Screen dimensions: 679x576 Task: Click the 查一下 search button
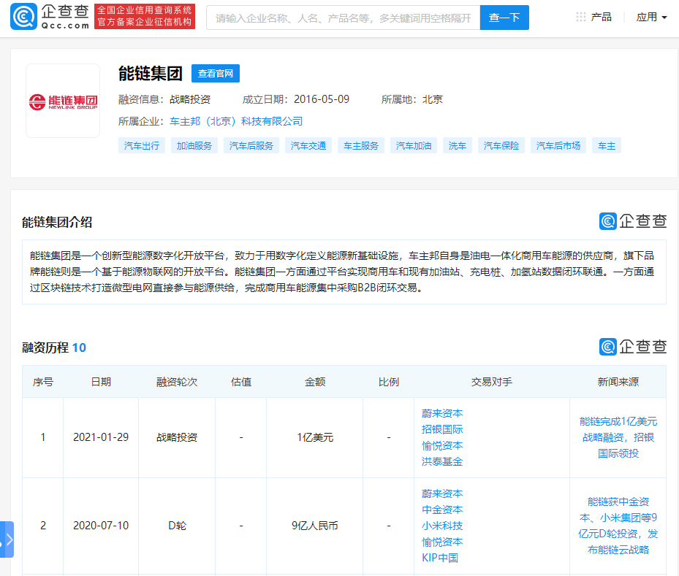[504, 18]
